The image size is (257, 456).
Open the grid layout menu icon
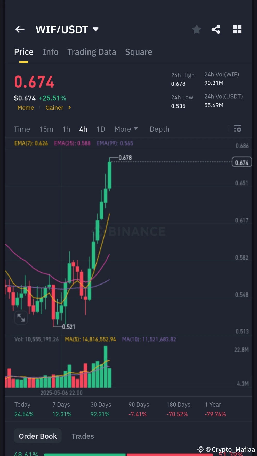(x=237, y=30)
